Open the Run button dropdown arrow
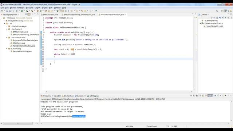The width and height of the screenshot is (233, 131). [x=24, y=11]
